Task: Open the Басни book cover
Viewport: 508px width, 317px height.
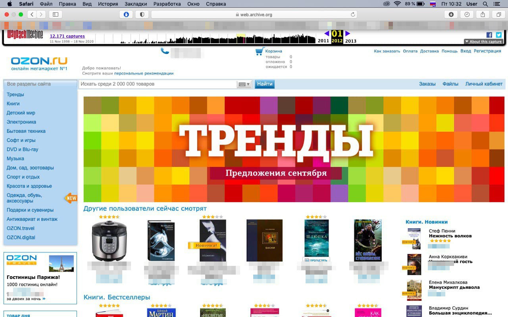Action: pyautogui.click(x=264, y=241)
